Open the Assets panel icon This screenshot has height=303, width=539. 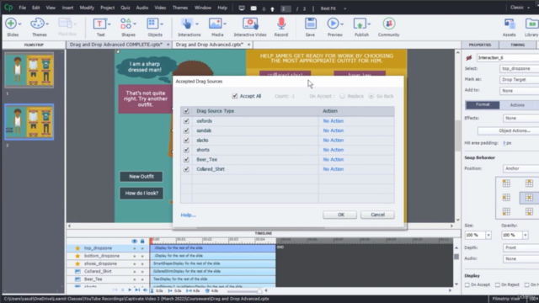pyautogui.click(x=509, y=24)
